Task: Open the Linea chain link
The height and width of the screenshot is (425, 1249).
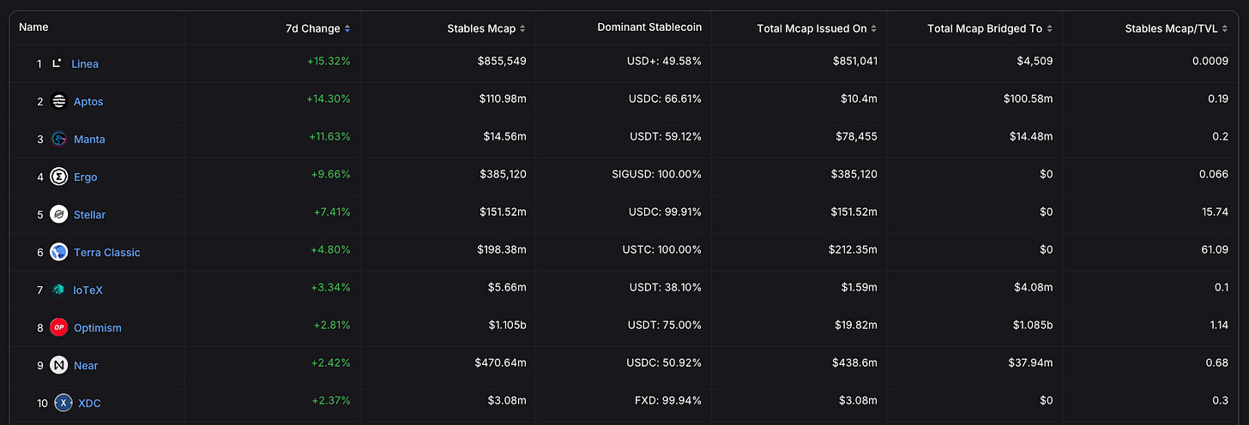Action: (x=85, y=63)
